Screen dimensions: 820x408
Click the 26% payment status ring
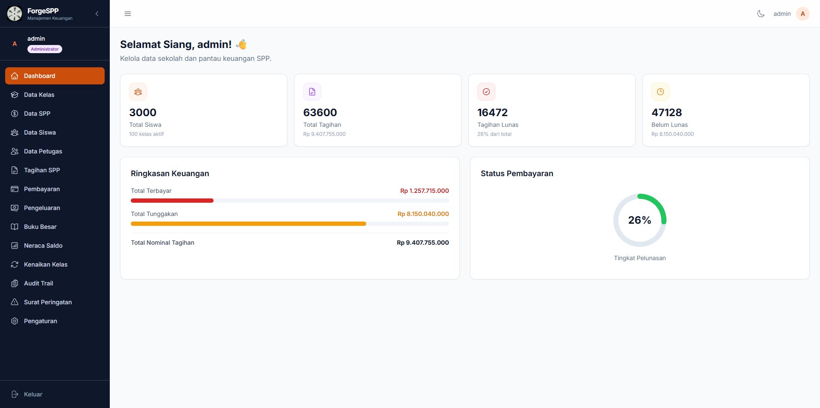pyautogui.click(x=640, y=220)
